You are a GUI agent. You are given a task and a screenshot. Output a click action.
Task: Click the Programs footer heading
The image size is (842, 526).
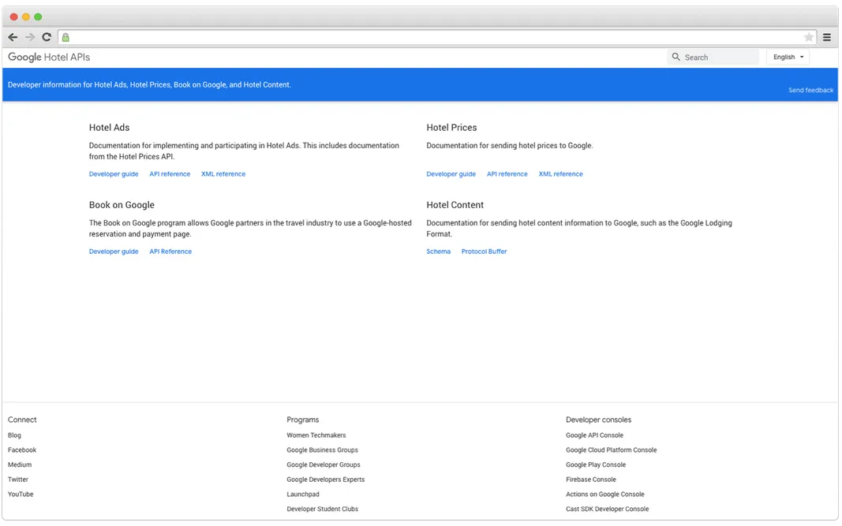(303, 420)
